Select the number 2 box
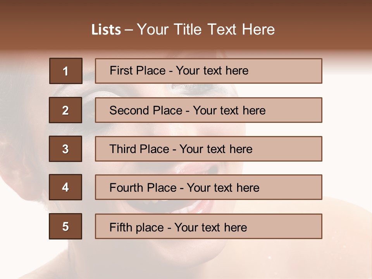Viewport: 372px width, 279px height. pyautogui.click(x=65, y=110)
